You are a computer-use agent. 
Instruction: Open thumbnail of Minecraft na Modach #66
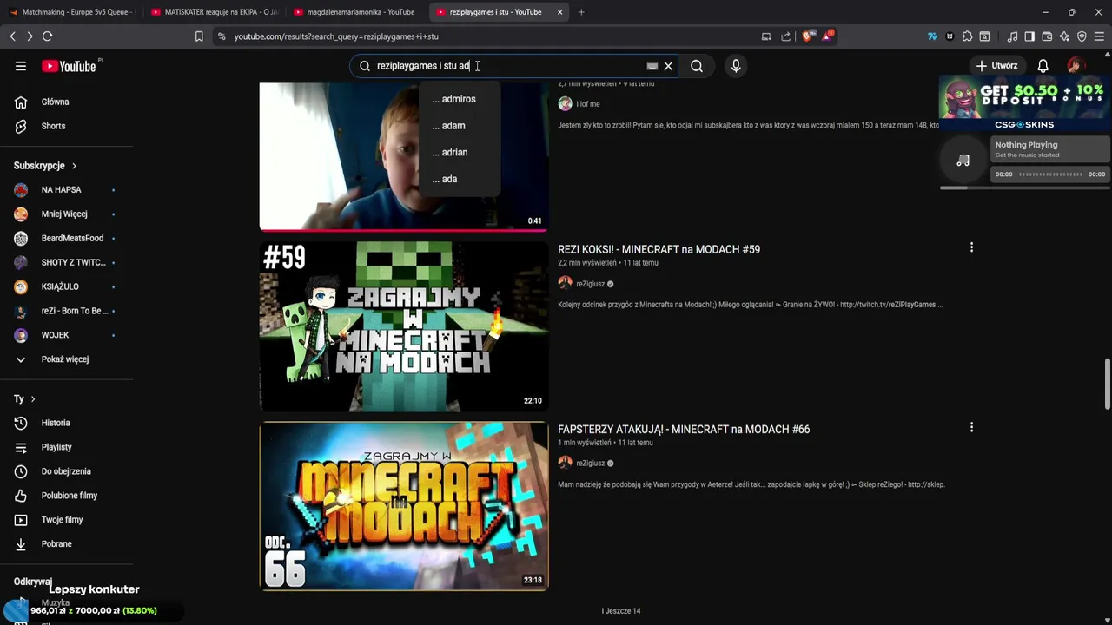[404, 506]
